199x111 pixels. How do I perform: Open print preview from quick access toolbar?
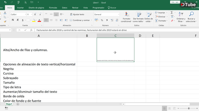pos(25,2)
